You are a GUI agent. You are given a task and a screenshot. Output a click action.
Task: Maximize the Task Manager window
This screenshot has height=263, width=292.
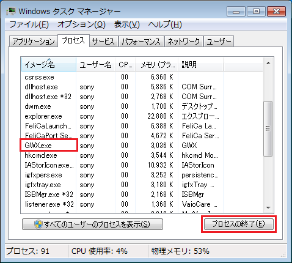(256, 12)
